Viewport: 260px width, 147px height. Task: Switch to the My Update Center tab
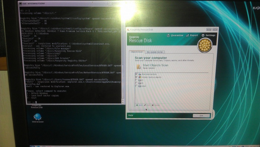point(155,52)
